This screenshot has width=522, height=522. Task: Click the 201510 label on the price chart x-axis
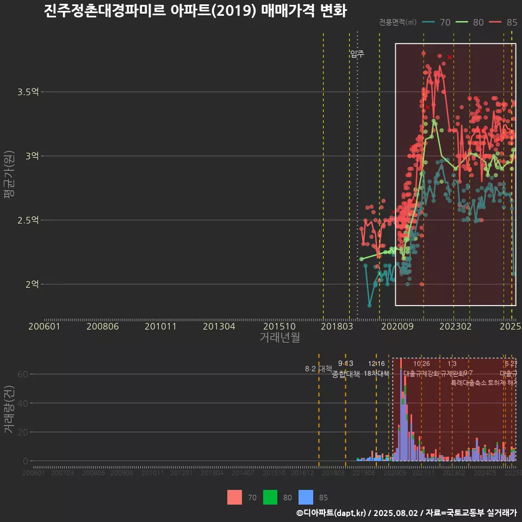[x=279, y=326]
